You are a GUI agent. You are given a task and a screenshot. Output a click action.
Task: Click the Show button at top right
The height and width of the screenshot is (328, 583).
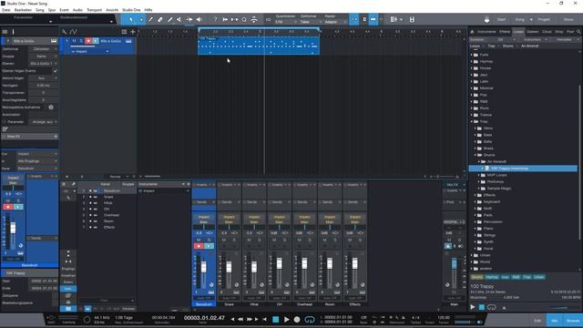click(x=568, y=19)
